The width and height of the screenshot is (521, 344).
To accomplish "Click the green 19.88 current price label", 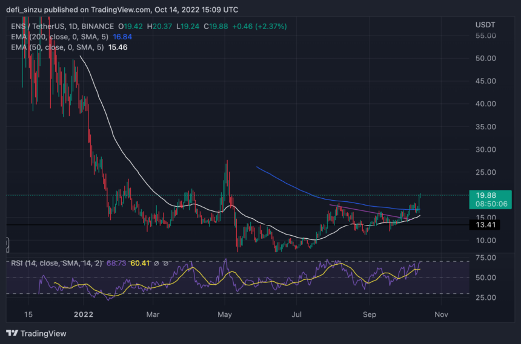I will (490, 195).
